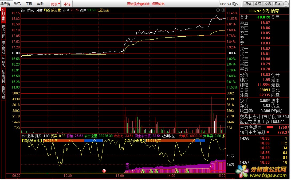Select the 成交明细 sidebar tab
This screenshot has width=291, height=180.
tap(3, 47)
